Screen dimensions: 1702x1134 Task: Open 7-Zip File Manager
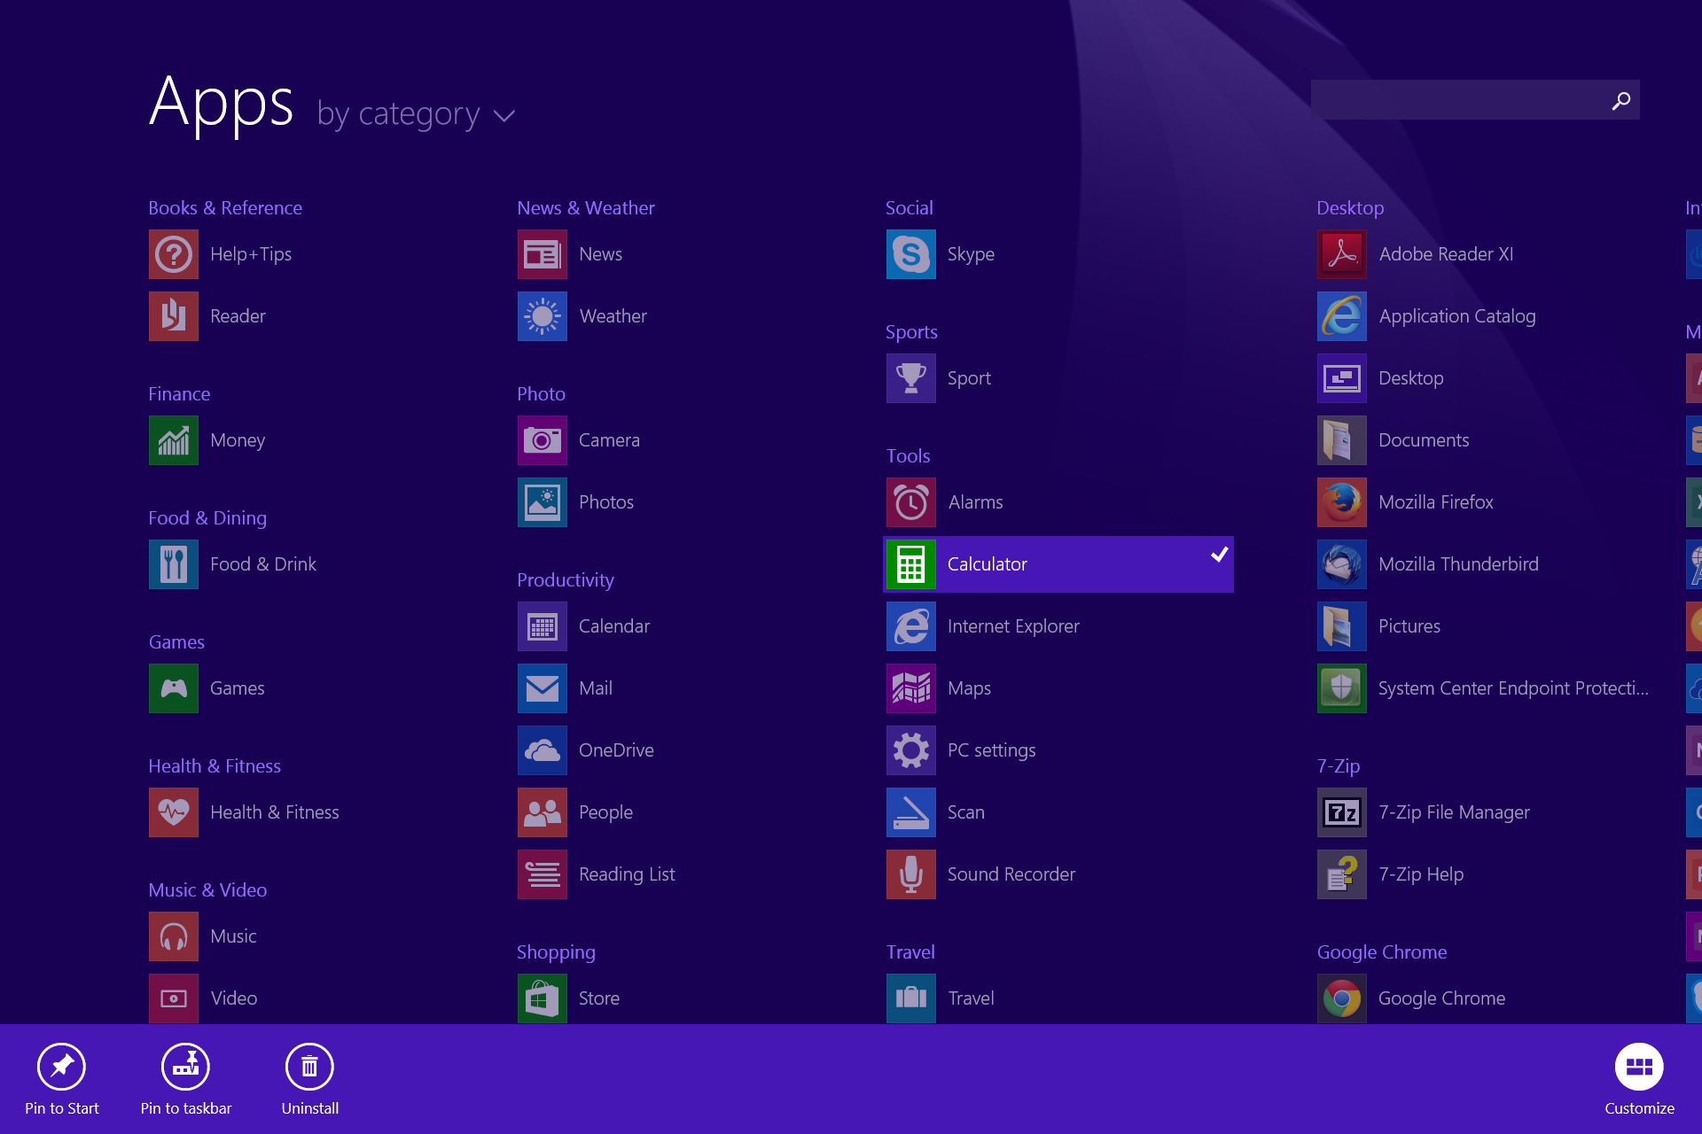(x=1454, y=812)
